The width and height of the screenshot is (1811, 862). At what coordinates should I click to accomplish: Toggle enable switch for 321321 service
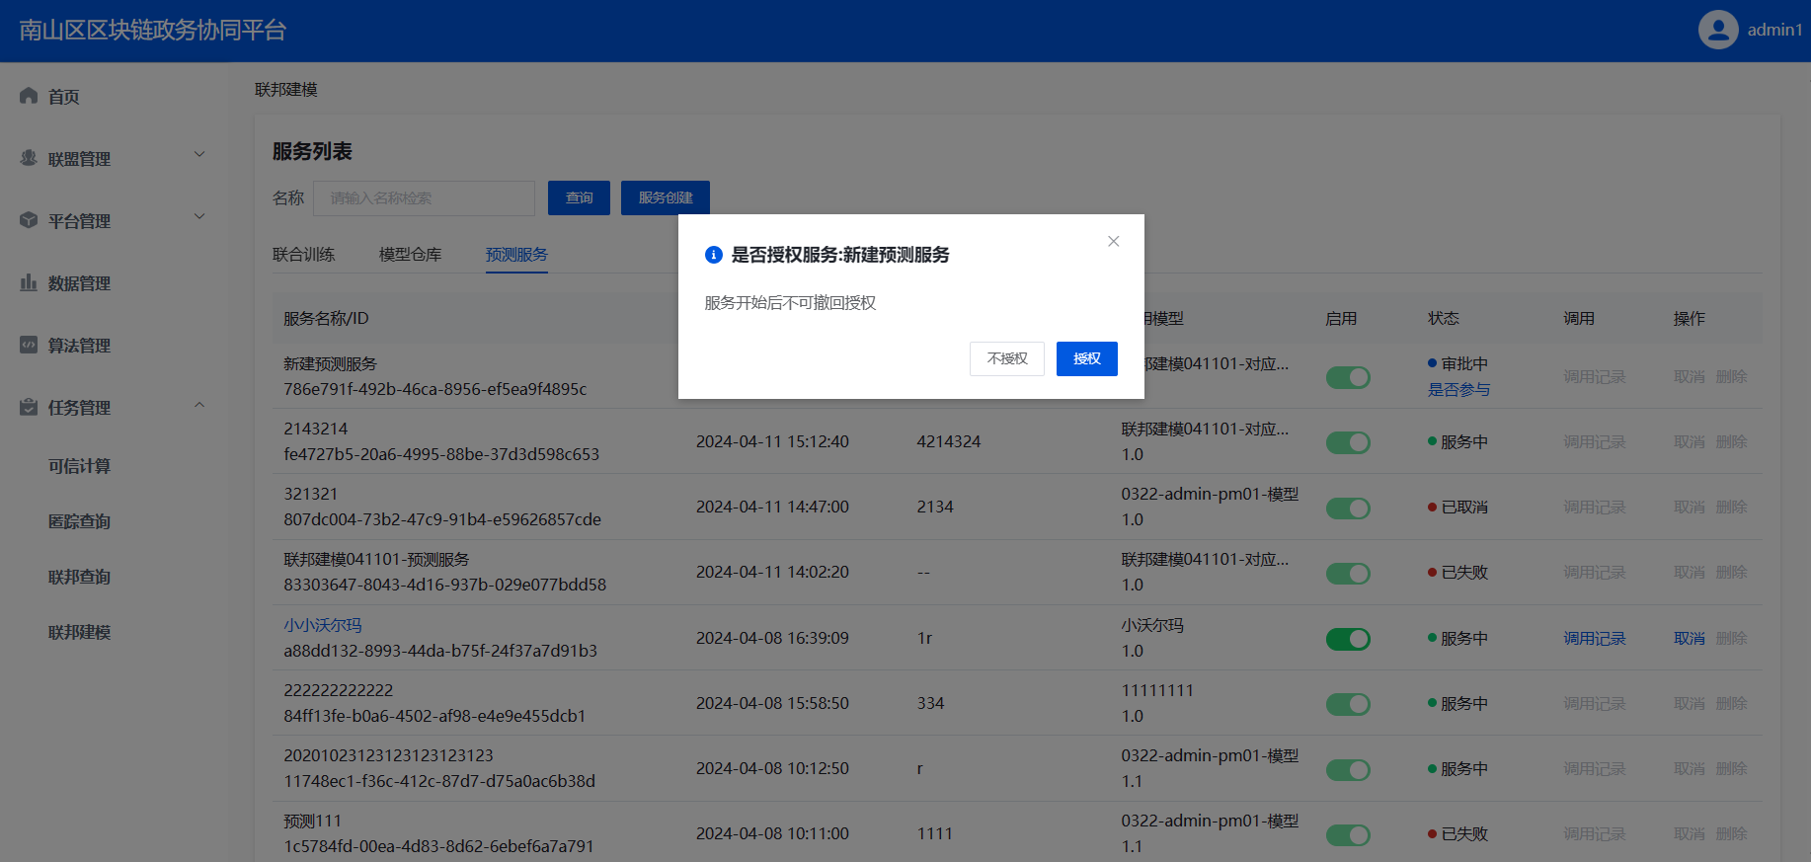(1348, 508)
